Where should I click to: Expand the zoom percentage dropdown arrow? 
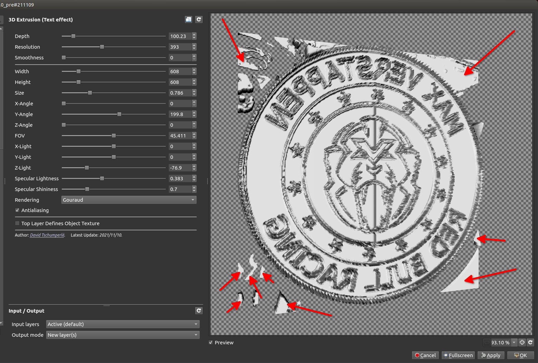point(514,343)
